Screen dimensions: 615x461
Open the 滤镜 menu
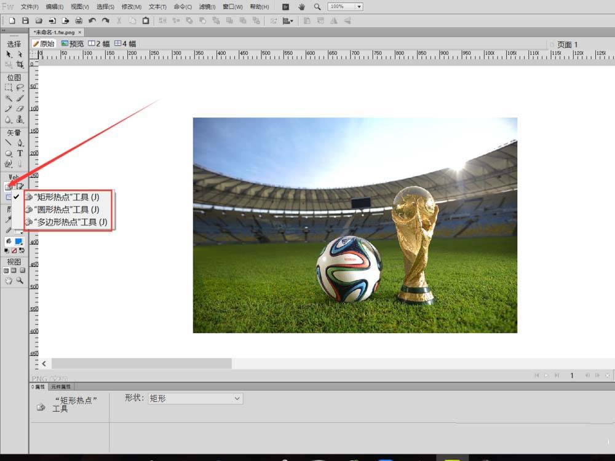pos(207,7)
